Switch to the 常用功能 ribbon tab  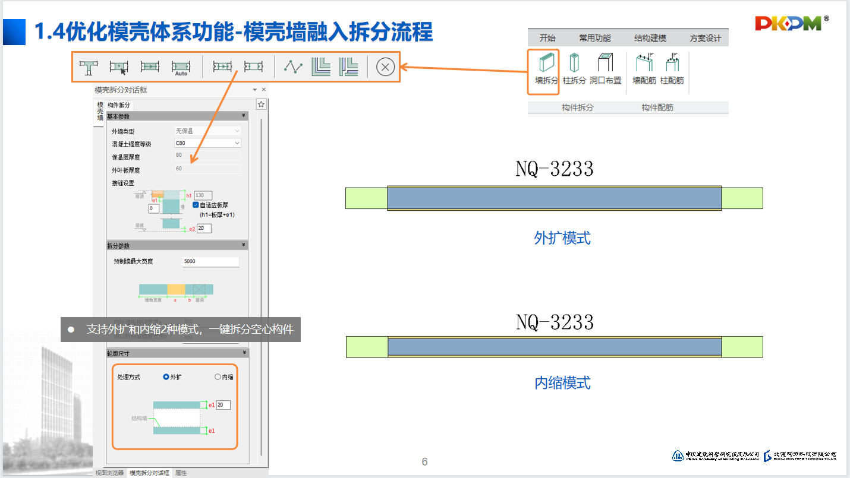595,38
